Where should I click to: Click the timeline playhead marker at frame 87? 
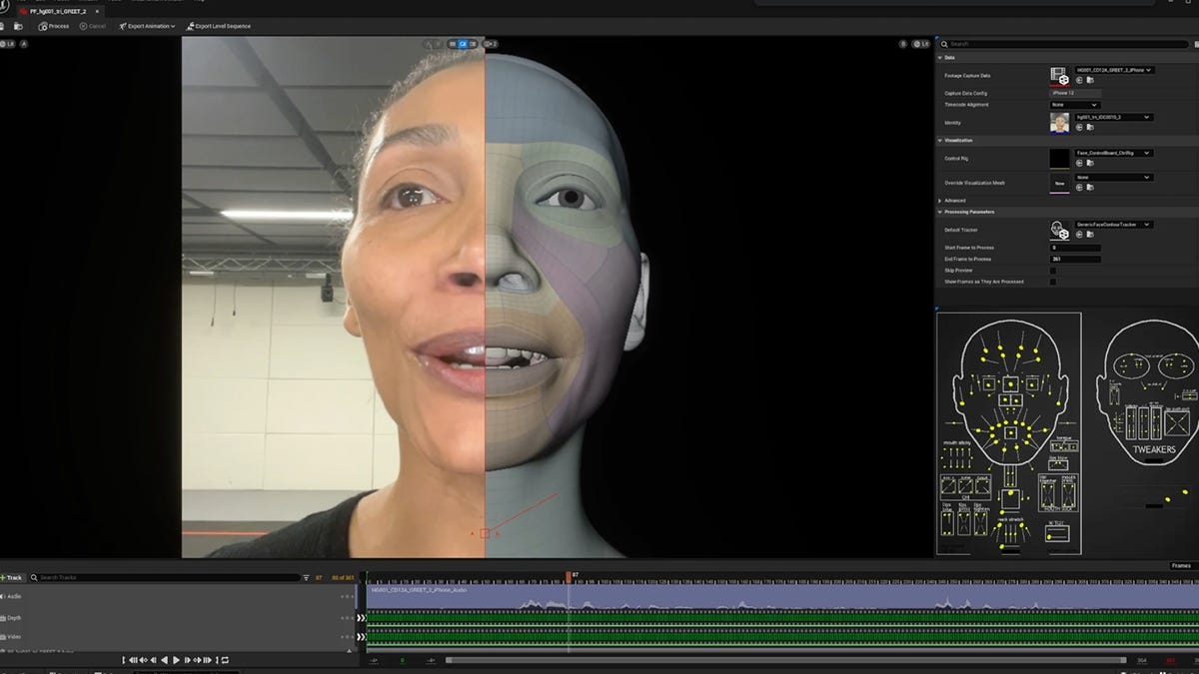pyautogui.click(x=569, y=576)
